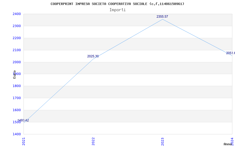Click the Euro axis title
The image size is (235, 147).
[x=14, y=75]
